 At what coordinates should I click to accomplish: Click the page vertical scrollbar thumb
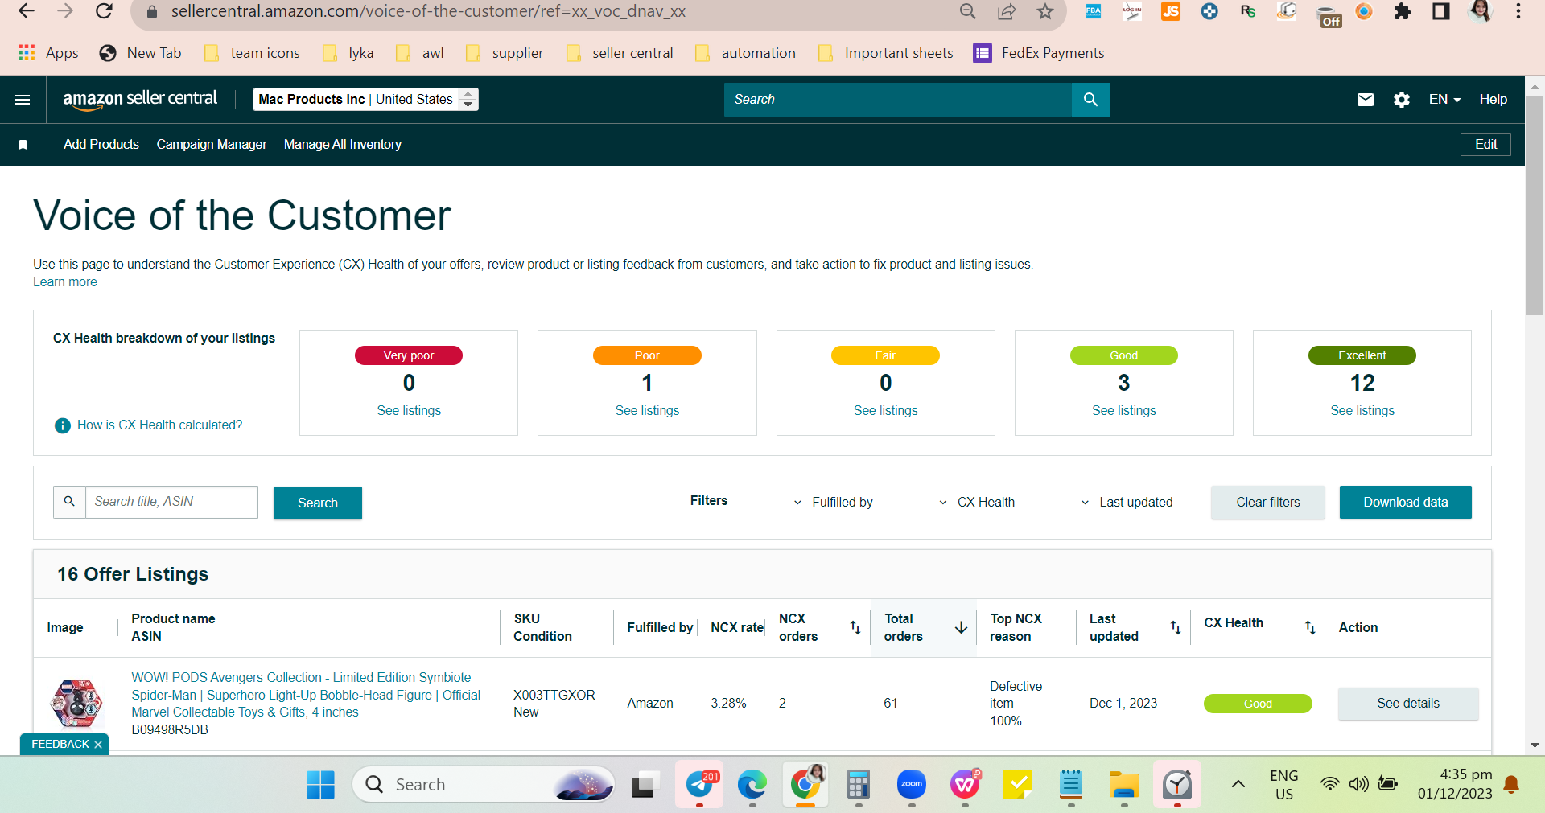pos(1535,205)
